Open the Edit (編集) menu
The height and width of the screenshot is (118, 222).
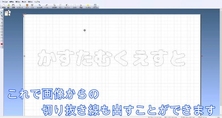pyautogui.click(x=11, y=2)
